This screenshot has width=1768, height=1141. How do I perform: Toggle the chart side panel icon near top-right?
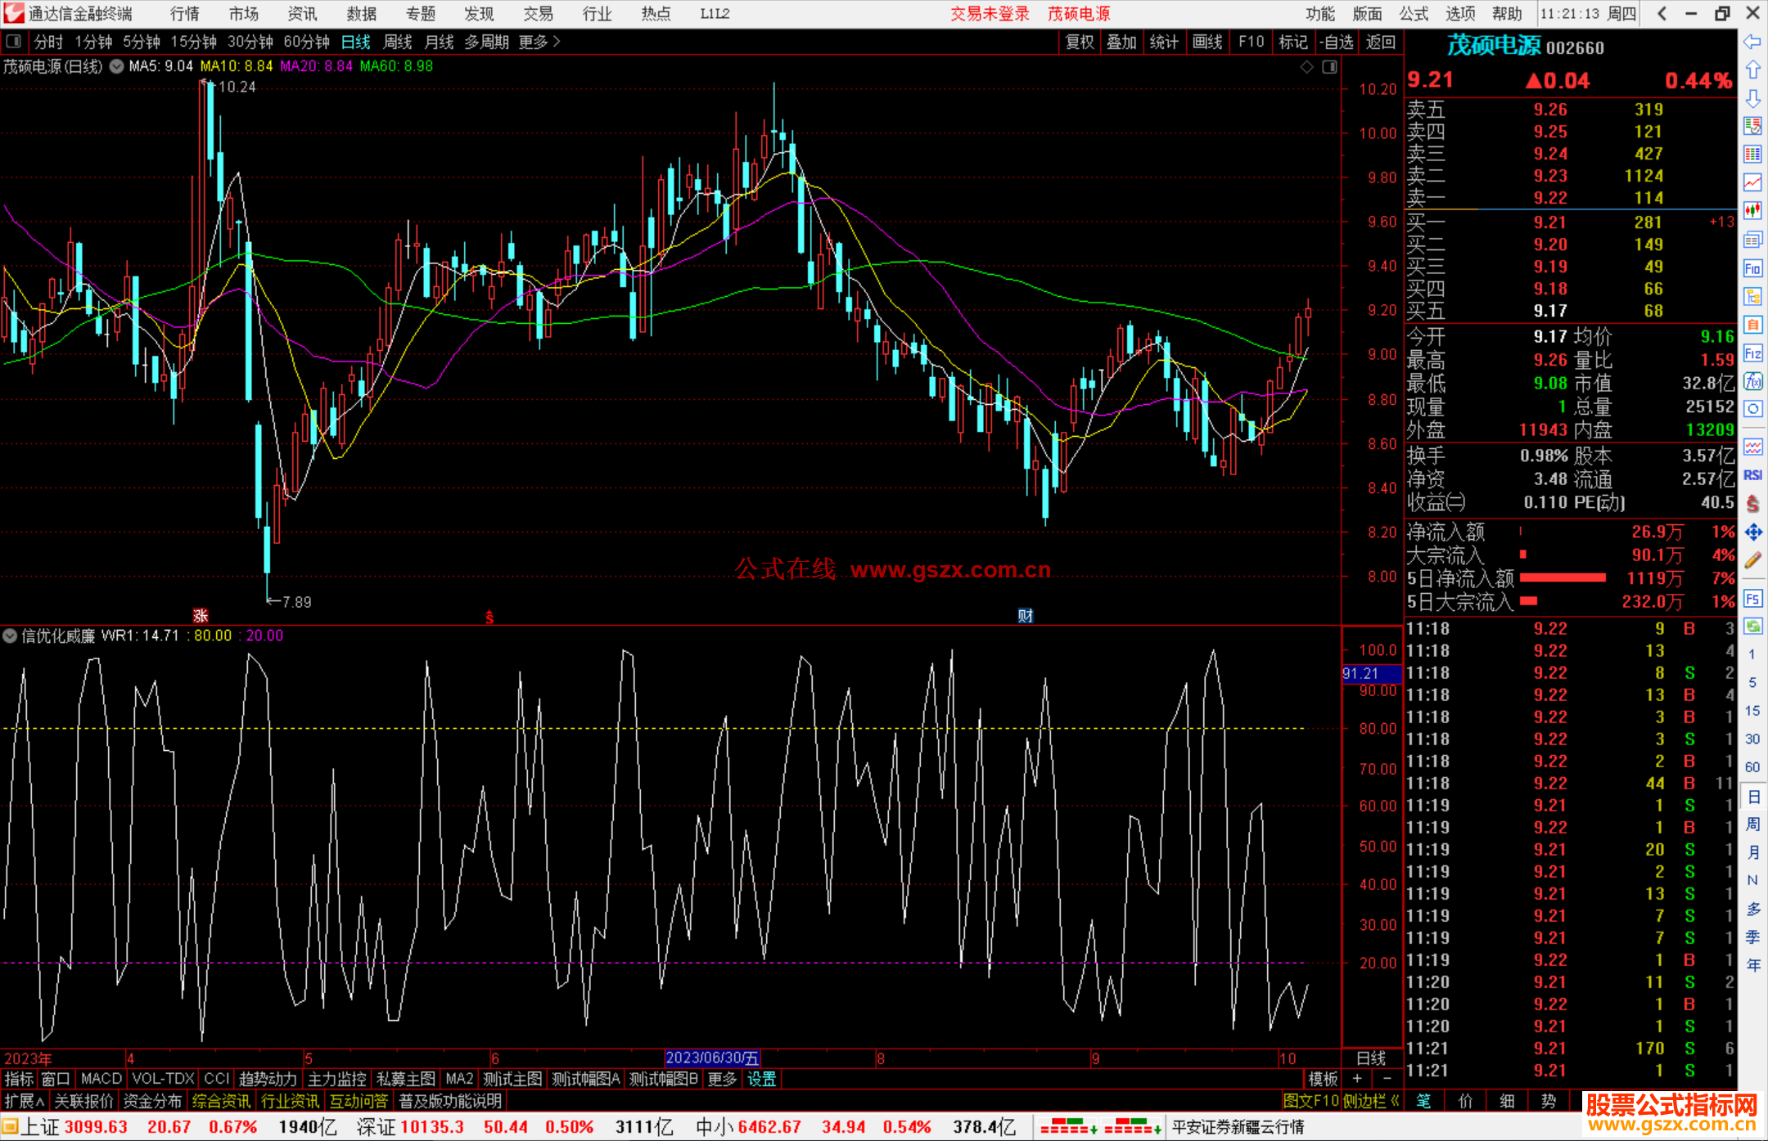coord(1329,67)
